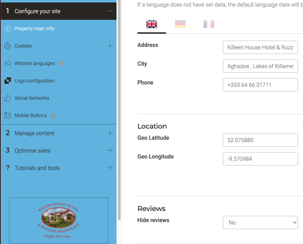
Task: Click the Website languages speech bubble icon
Action: tap(8, 64)
